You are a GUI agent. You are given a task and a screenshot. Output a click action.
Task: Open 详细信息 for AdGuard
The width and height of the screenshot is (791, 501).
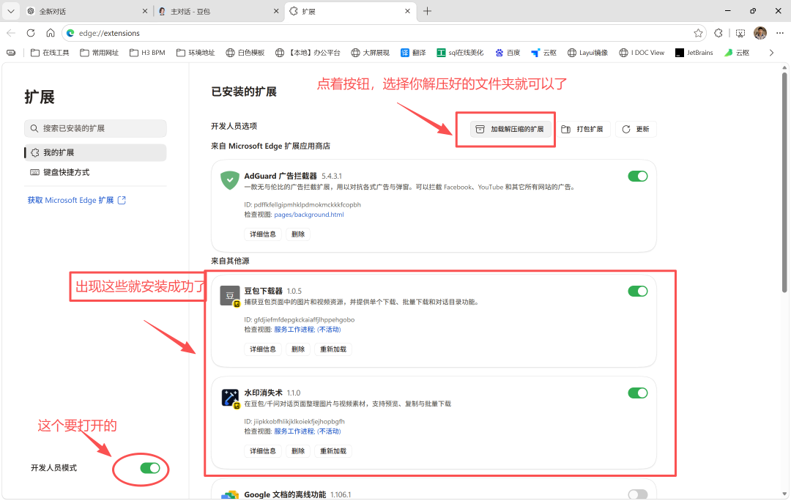pyautogui.click(x=263, y=234)
